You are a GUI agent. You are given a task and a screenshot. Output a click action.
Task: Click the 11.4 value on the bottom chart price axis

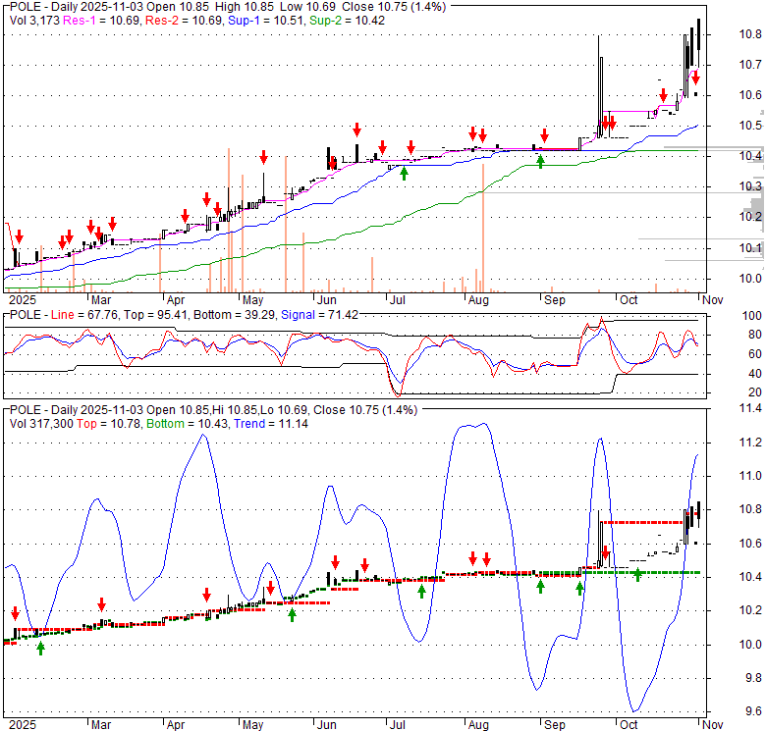coord(750,408)
